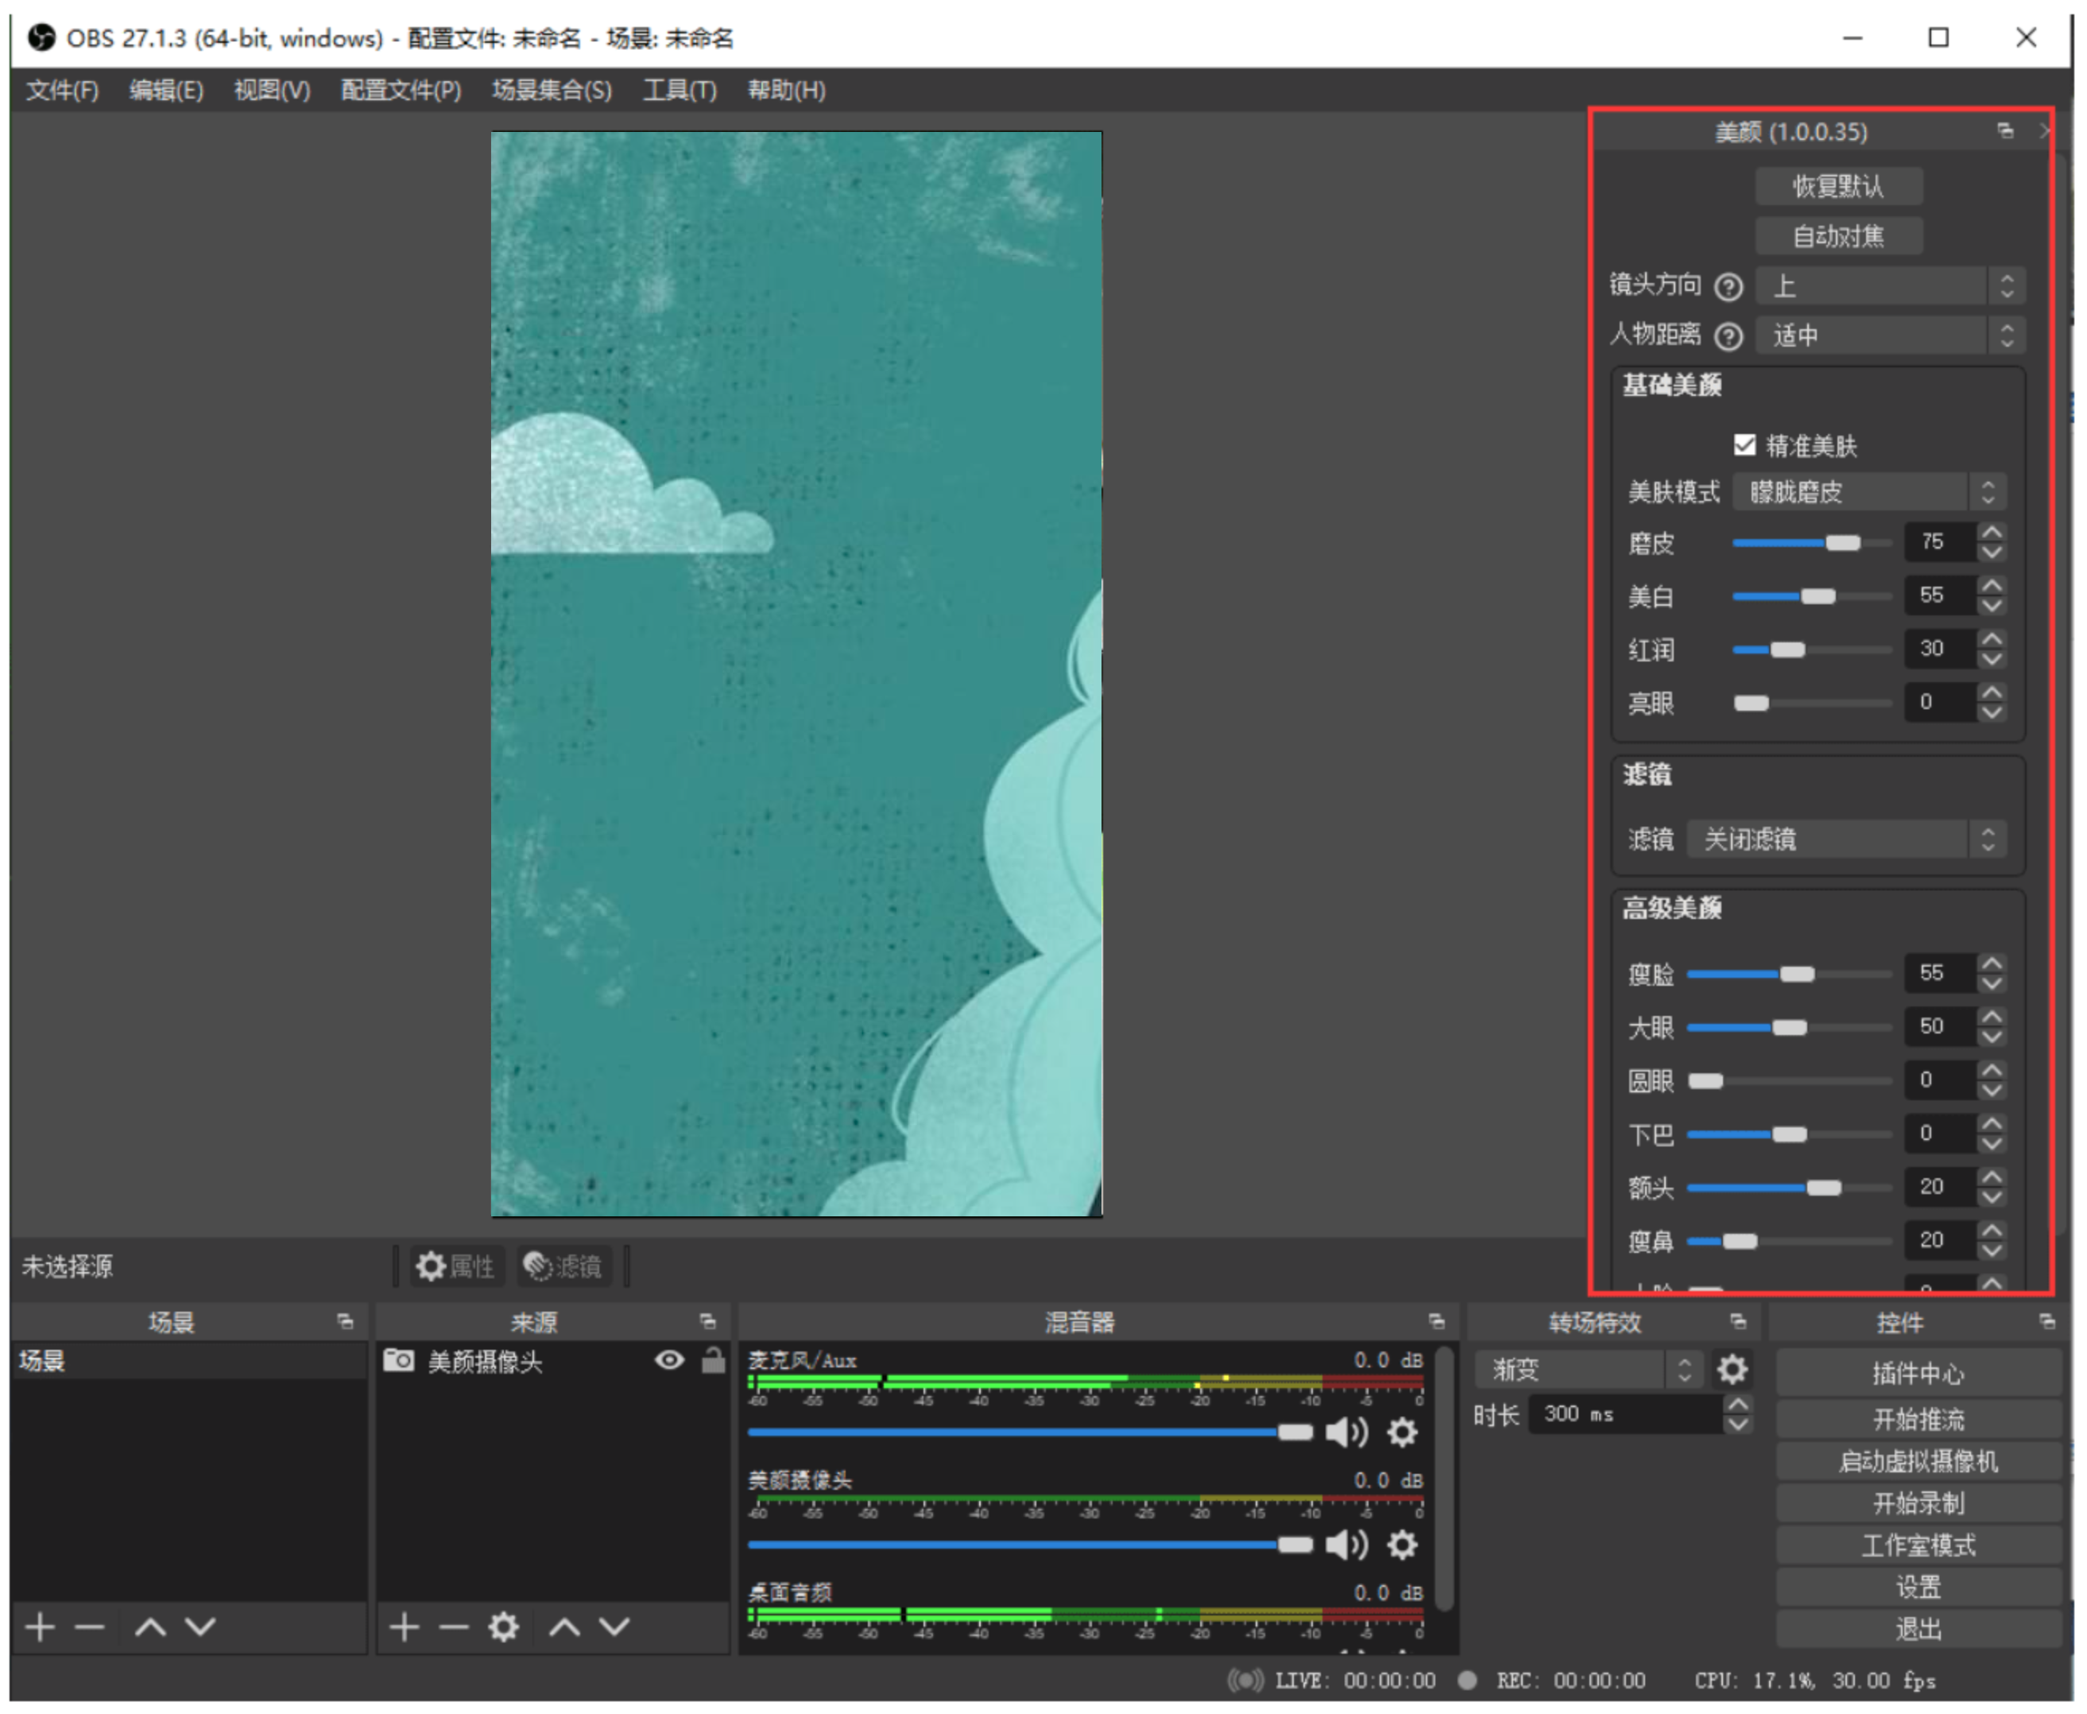This screenshot has height=1714, width=2087.
Task: Open the 视图(V) menu
Action: click(271, 90)
